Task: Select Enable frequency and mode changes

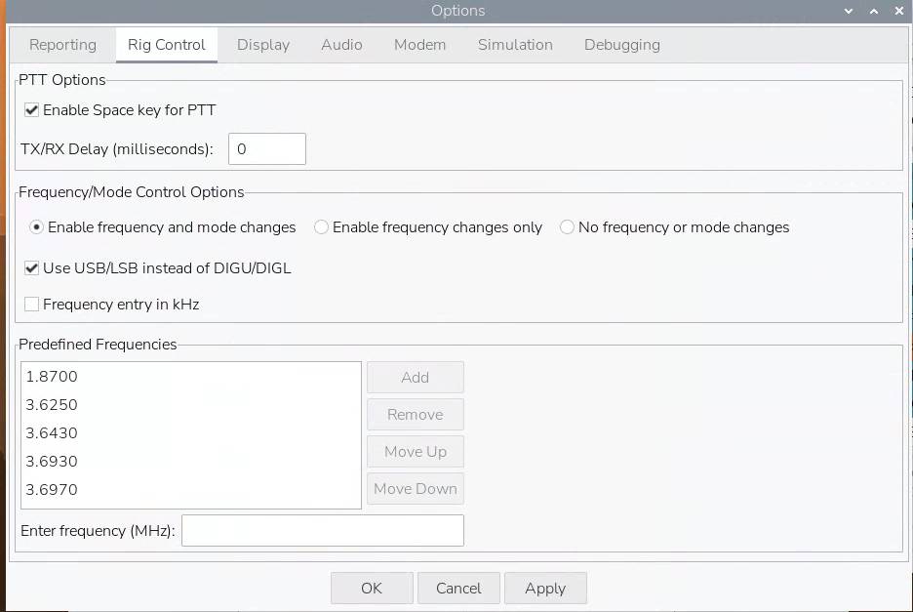Action: 37,227
